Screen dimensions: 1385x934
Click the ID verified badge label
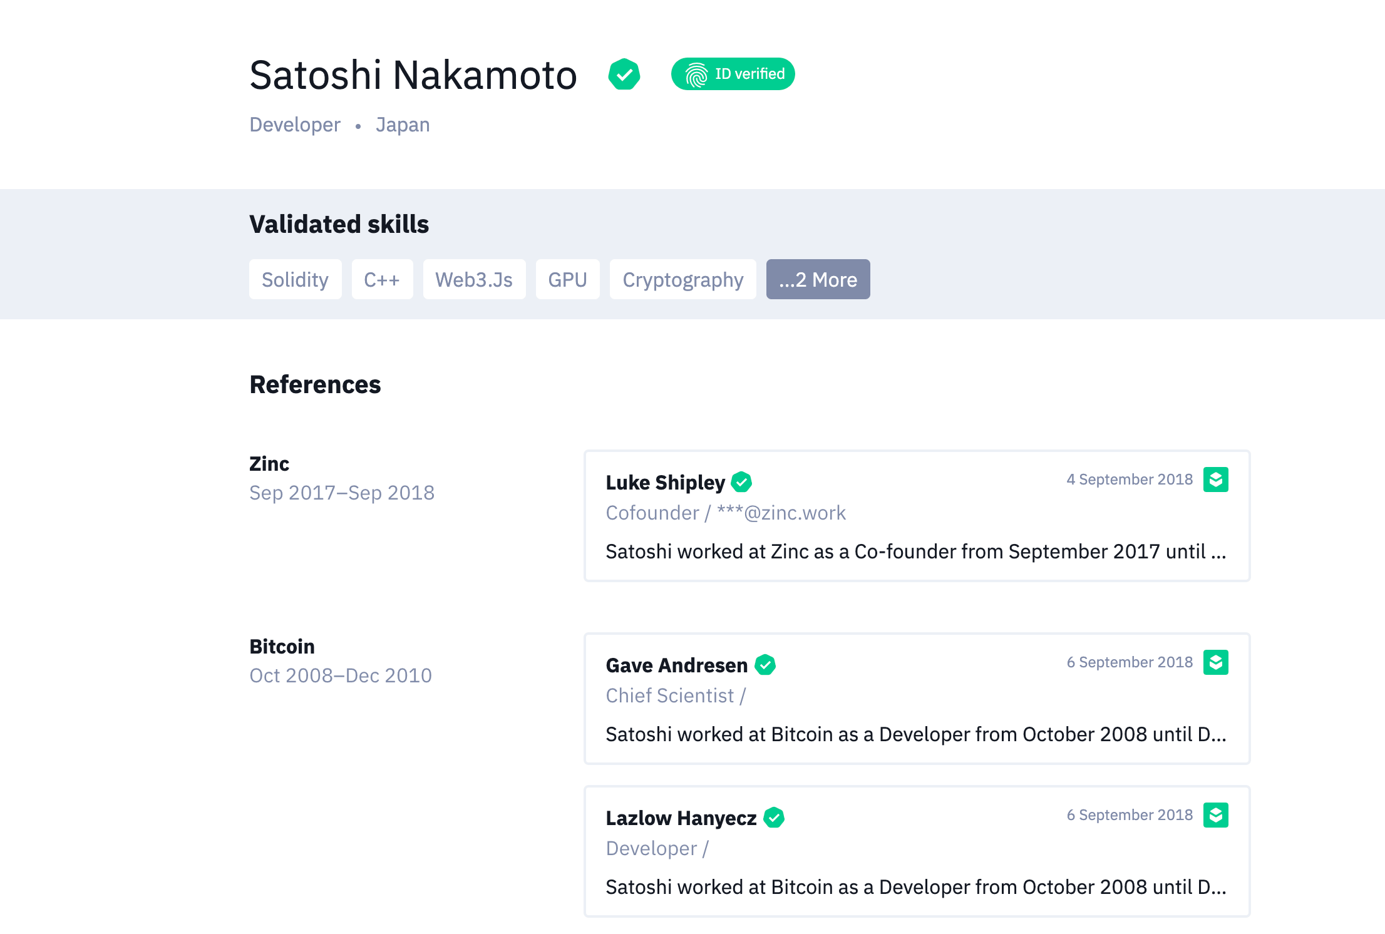point(749,74)
